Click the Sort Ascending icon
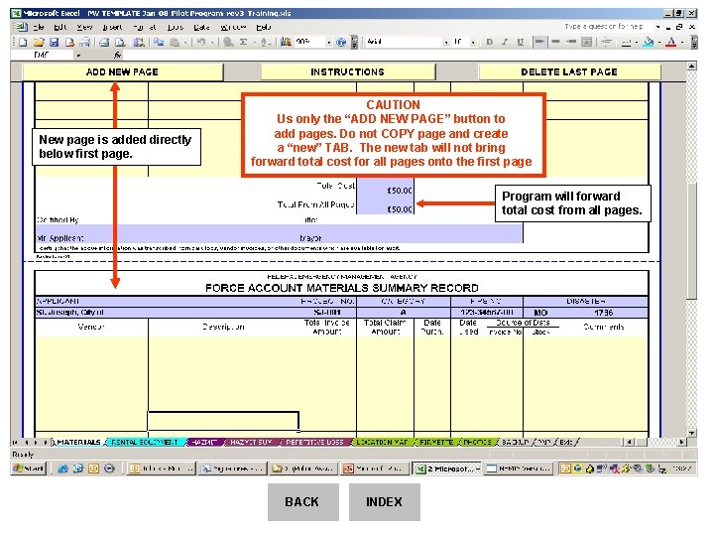Viewport: 714px width, 536px height. point(263,42)
